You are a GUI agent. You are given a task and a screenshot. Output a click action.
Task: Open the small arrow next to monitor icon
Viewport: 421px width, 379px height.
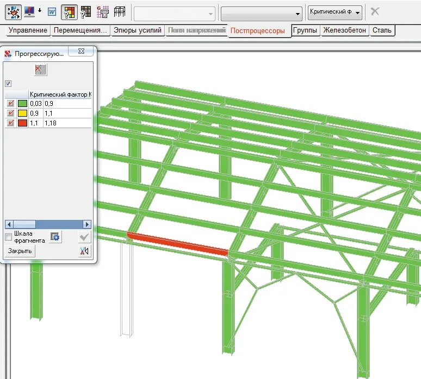click(x=40, y=10)
